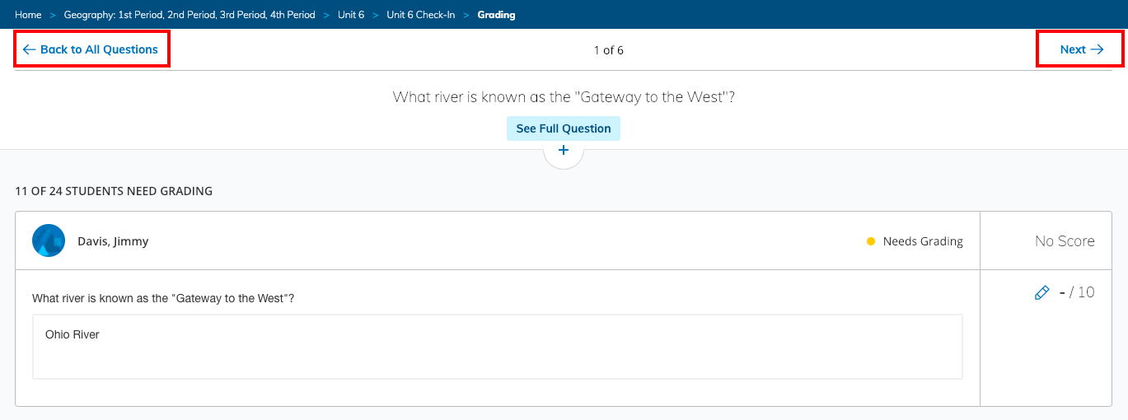Image resolution: width=1128 pixels, height=420 pixels.
Task: Go back to All Questions
Action: (x=91, y=49)
